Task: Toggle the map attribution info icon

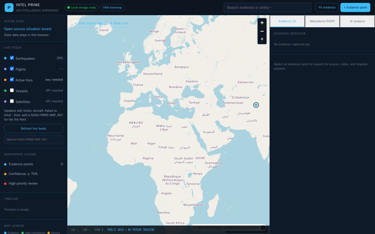Action: 263,228
